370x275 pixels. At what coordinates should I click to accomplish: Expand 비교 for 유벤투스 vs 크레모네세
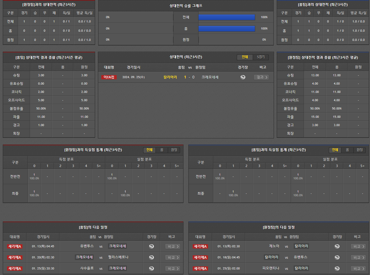tap(173, 246)
